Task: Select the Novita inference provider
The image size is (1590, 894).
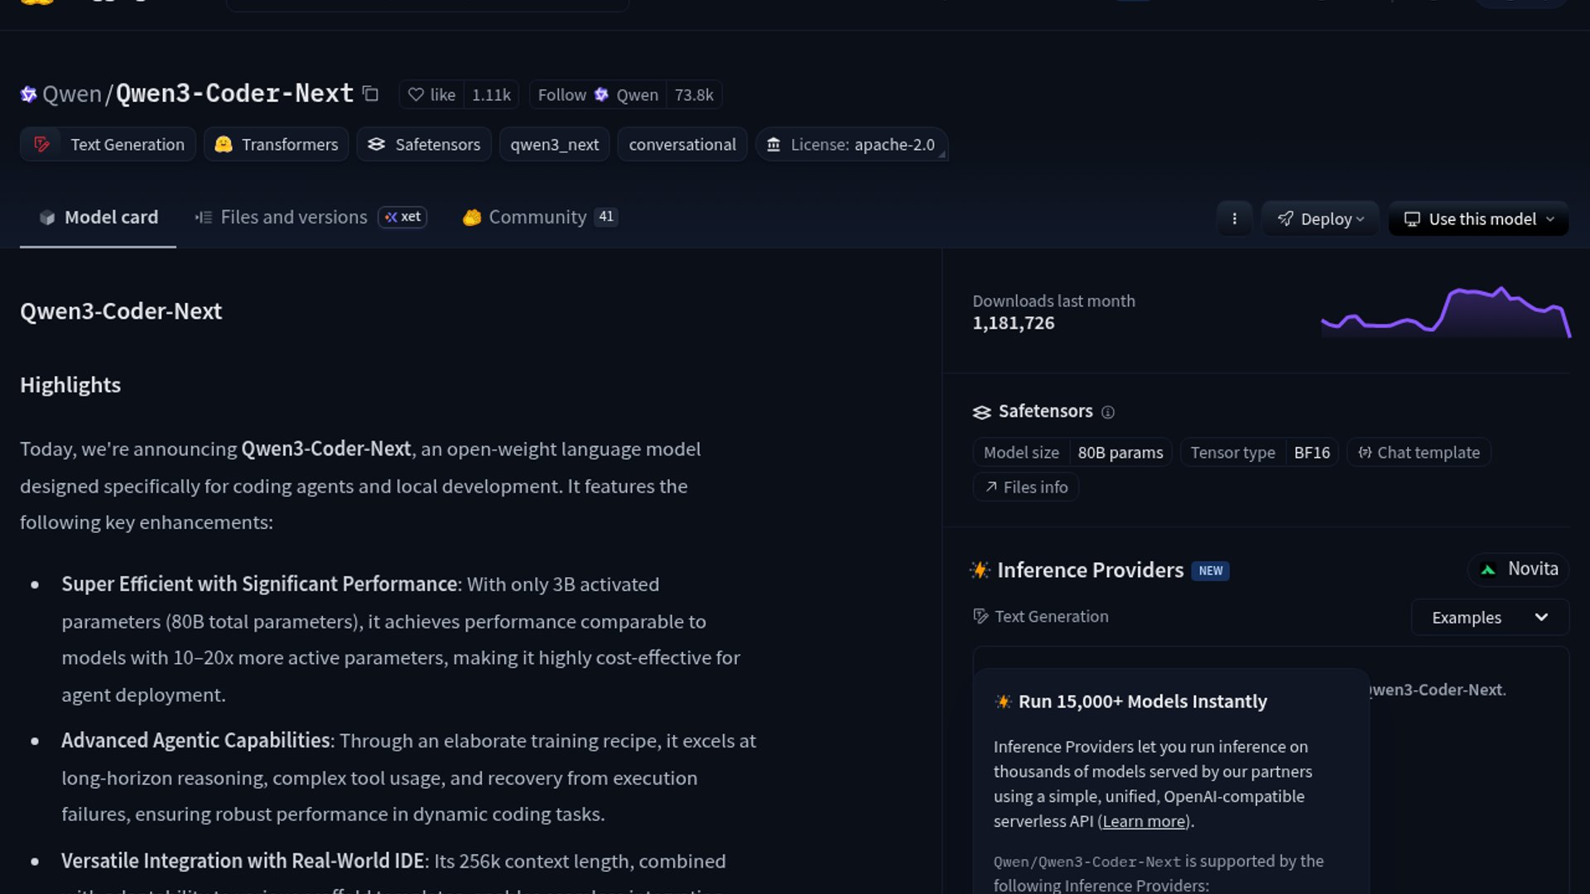Action: click(1519, 570)
